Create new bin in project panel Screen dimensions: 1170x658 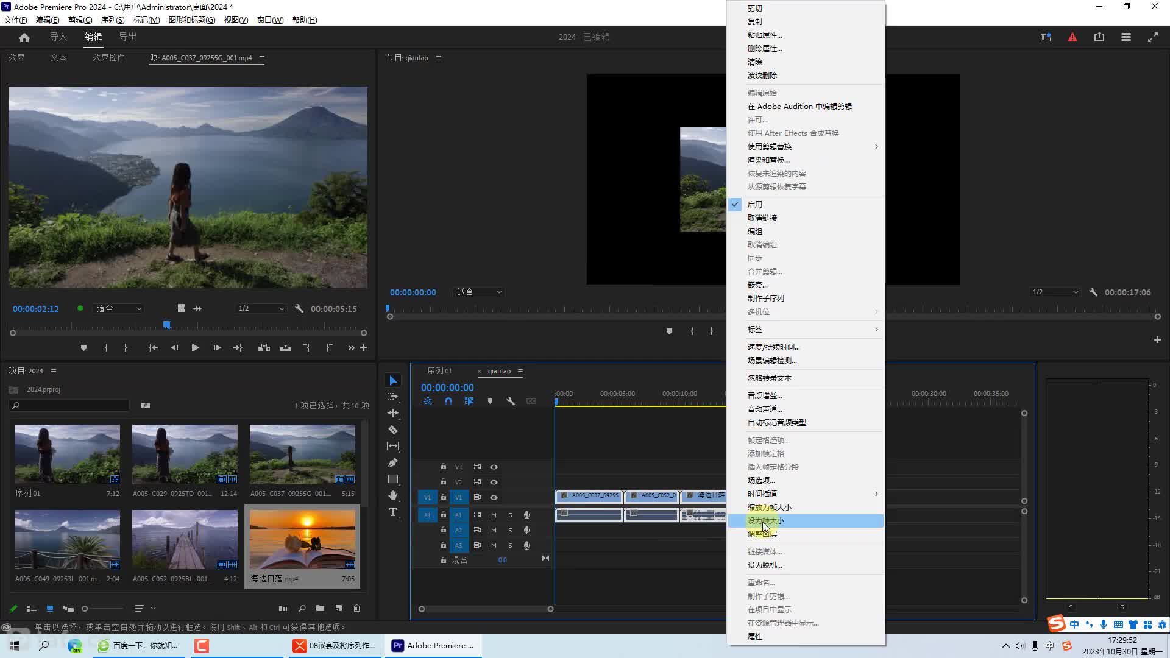320,609
